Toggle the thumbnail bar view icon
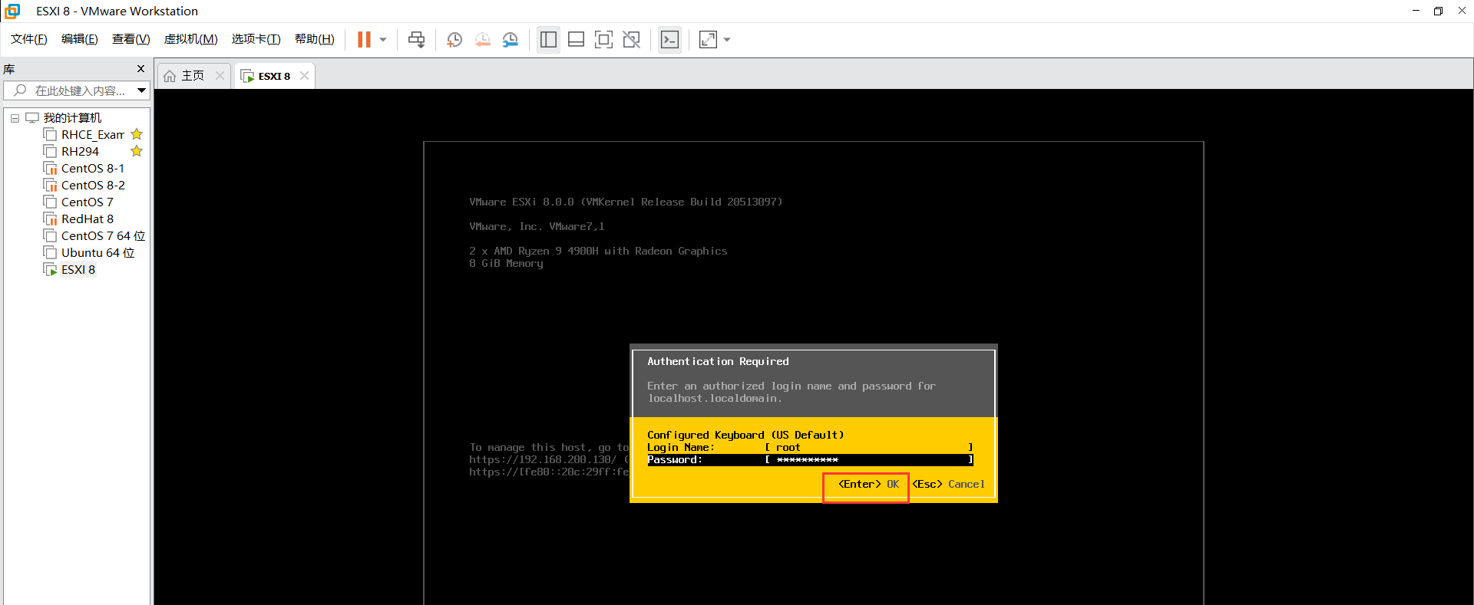Viewport: 1474px width, 605px height. click(x=576, y=40)
